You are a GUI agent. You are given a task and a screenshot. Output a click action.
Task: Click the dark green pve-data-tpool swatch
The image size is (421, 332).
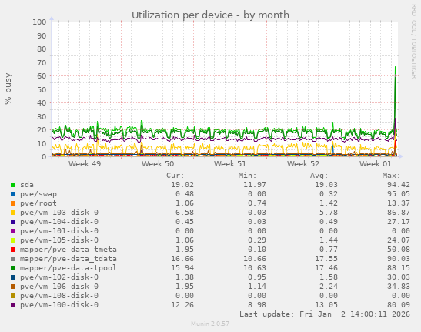tap(13, 268)
